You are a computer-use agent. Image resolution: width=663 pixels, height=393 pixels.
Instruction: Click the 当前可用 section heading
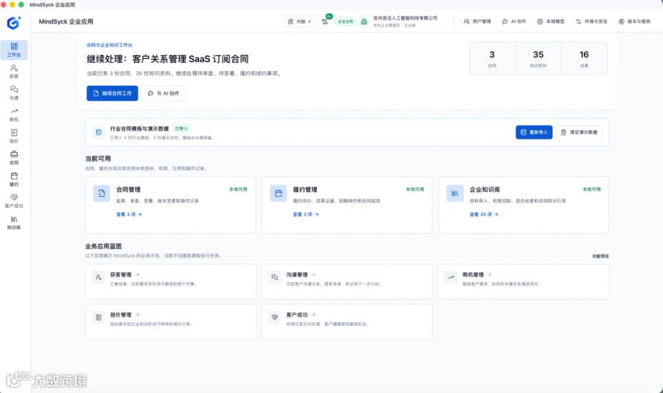(x=98, y=159)
